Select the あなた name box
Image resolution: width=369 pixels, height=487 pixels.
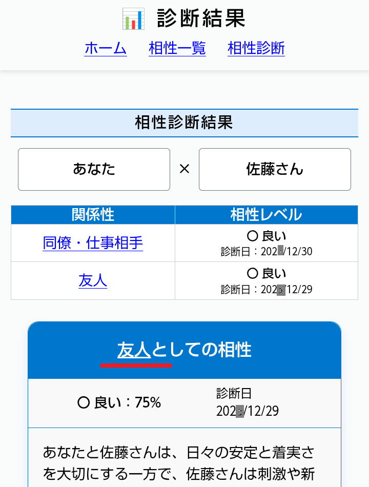point(94,169)
